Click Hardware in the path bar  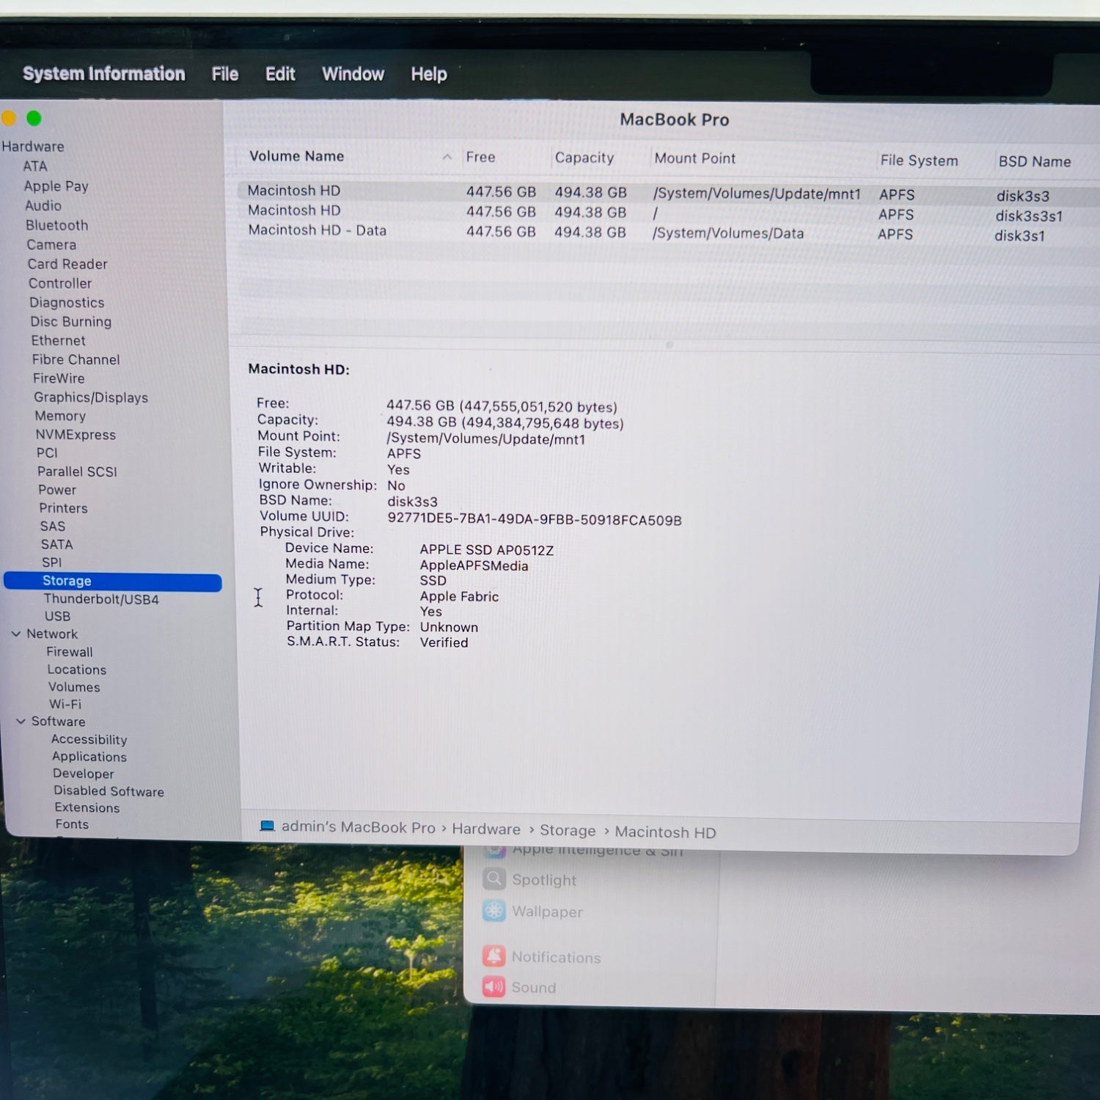(485, 829)
